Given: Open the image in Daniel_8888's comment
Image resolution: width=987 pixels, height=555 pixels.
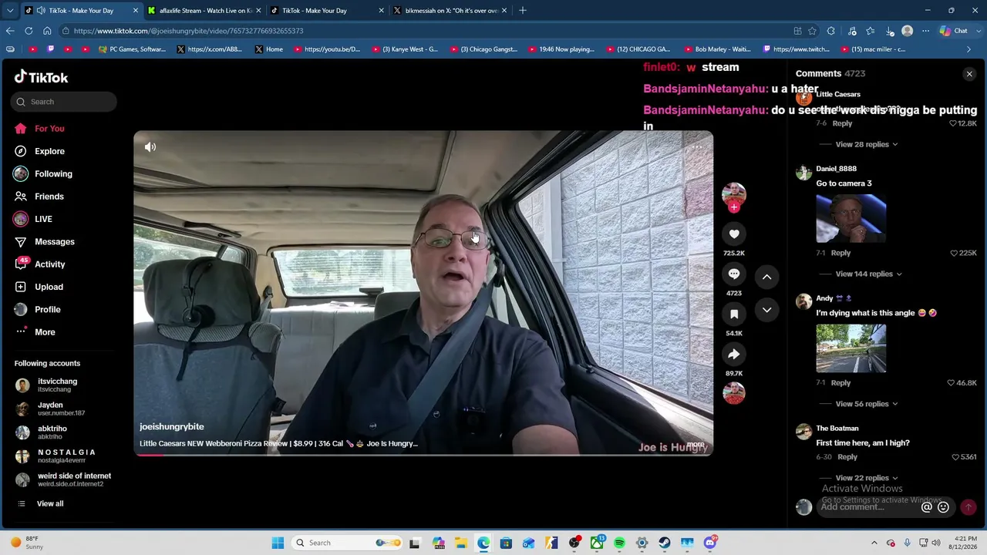Looking at the screenshot, I should pos(851,218).
